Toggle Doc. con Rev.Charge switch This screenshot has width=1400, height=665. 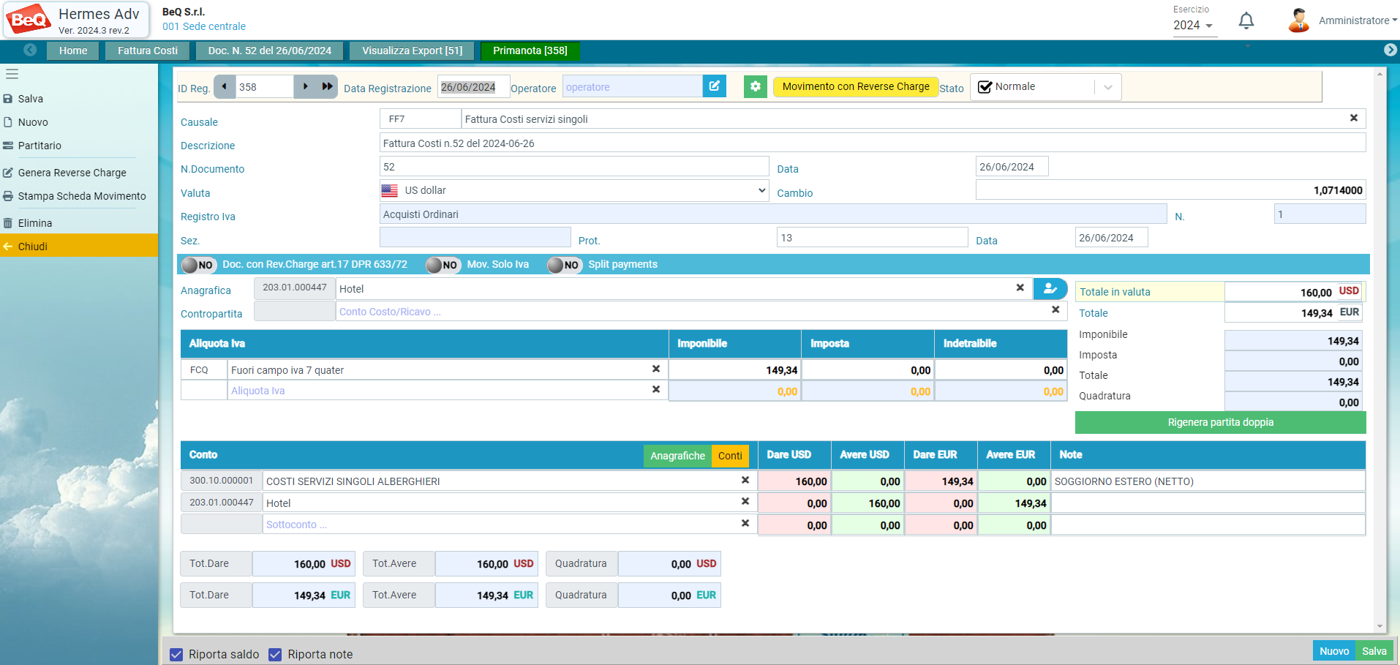198,265
